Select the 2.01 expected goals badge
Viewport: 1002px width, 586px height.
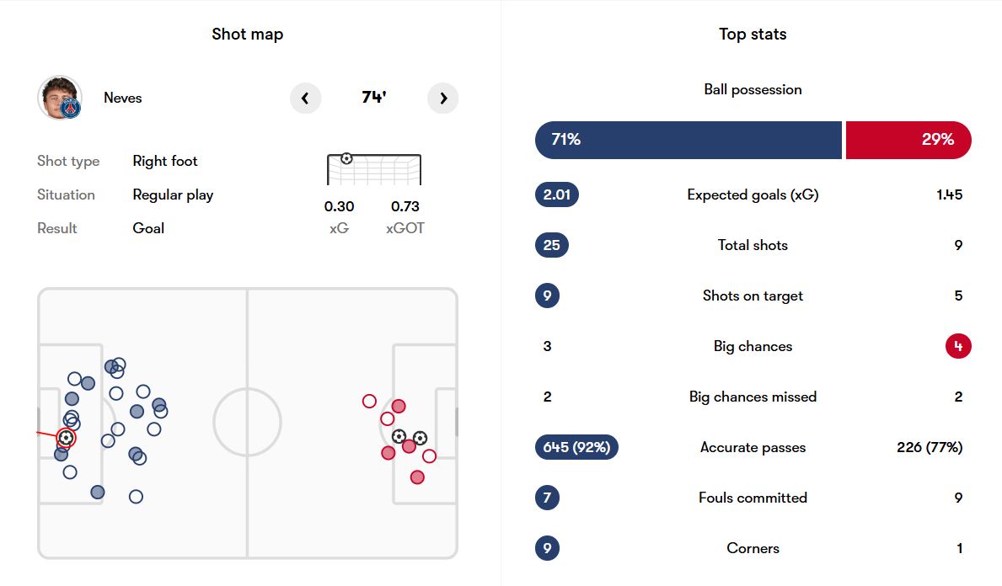click(x=557, y=194)
